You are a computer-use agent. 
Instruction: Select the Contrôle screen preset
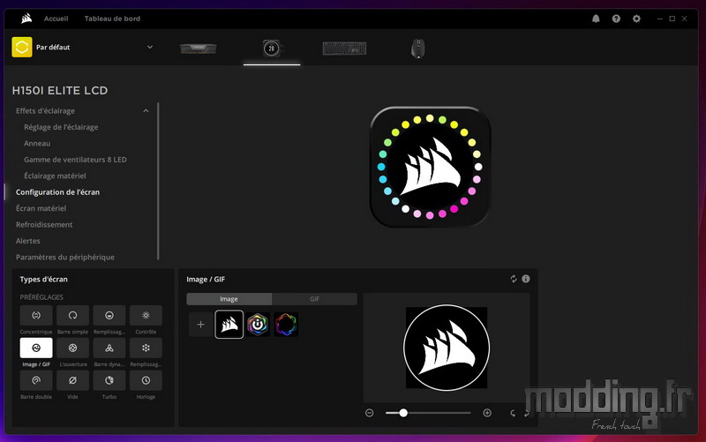146,316
